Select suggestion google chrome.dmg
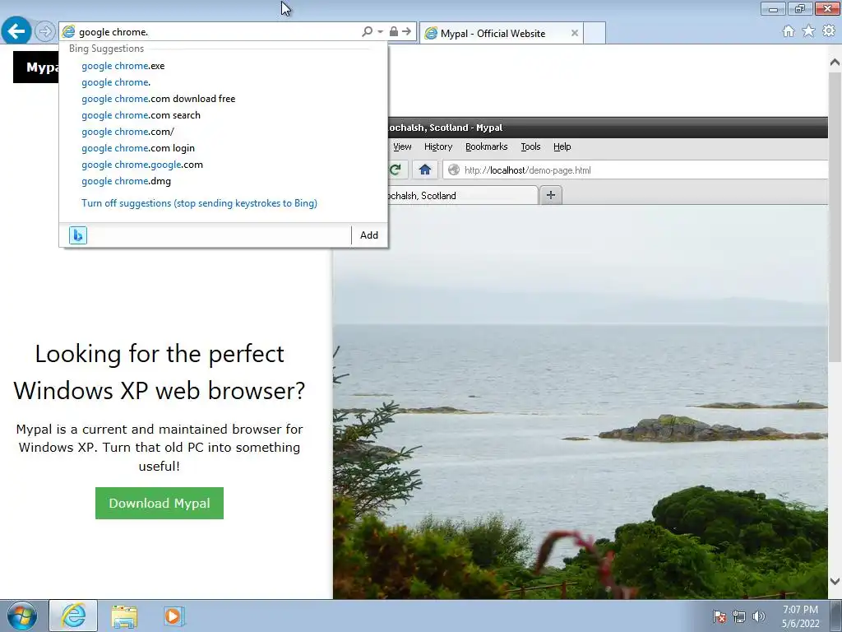842x632 pixels. [x=126, y=181]
